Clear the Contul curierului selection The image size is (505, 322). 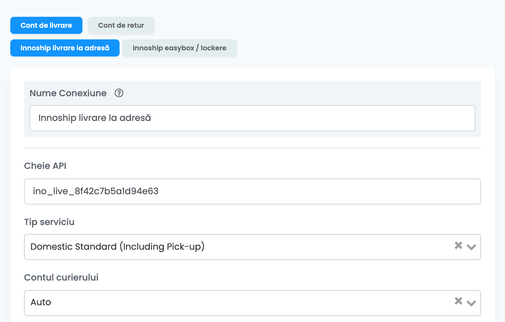click(x=458, y=301)
